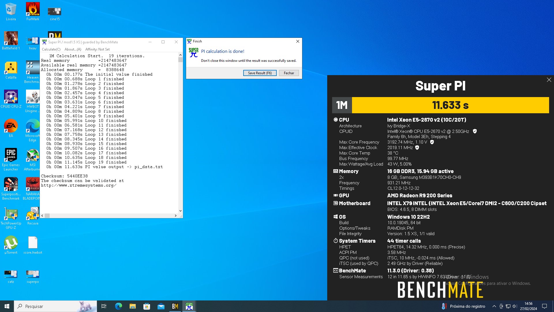Image resolution: width=554 pixels, height=312 pixels.
Task: Open the Lixeira recycle bin icon
Action: tap(11, 12)
